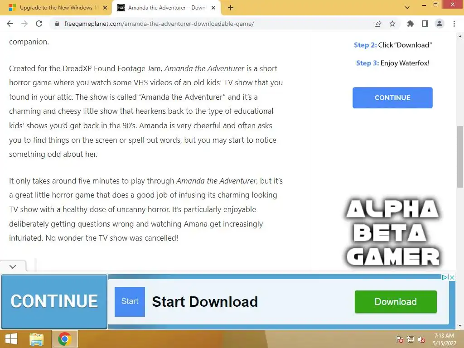
Task: Open Chrome's three-dot menu
Action: point(454,24)
